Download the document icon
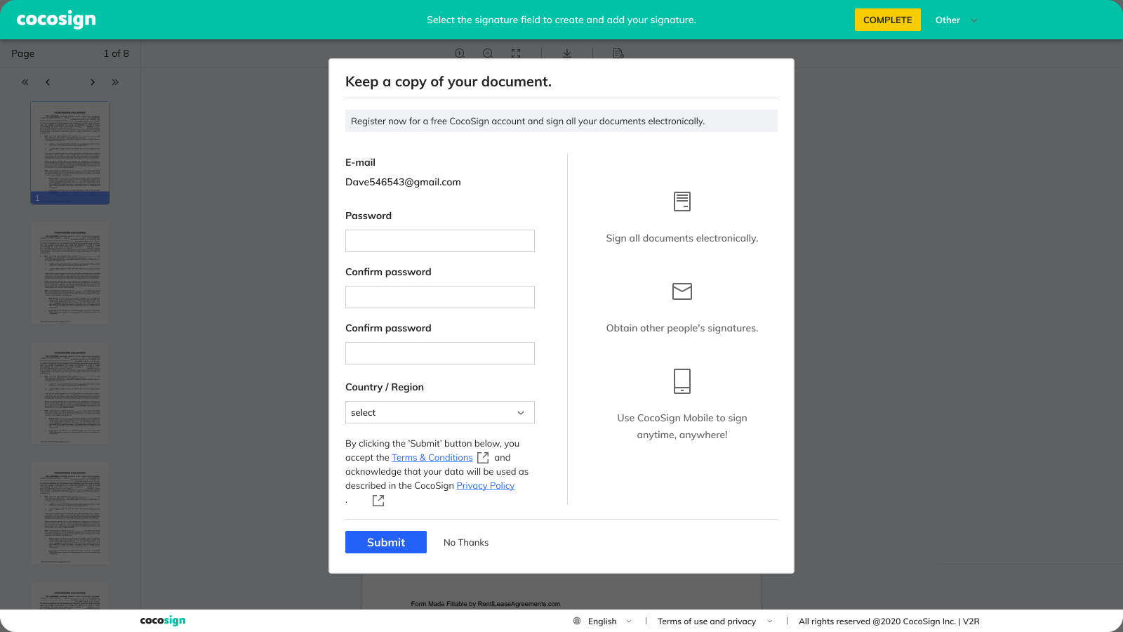The image size is (1123, 632). coord(567,53)
